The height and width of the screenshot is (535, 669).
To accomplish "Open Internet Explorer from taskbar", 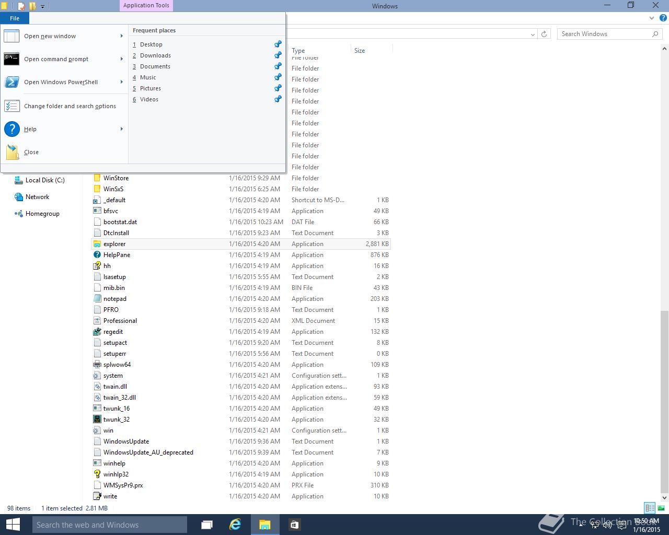I will (x=235, y=525).
